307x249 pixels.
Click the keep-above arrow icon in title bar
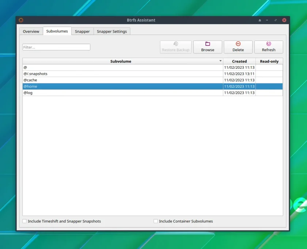click(x=260, y=20)
